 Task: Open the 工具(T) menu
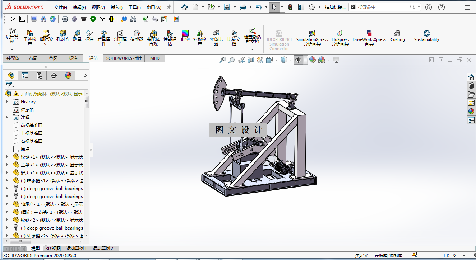tap(134, 8)
